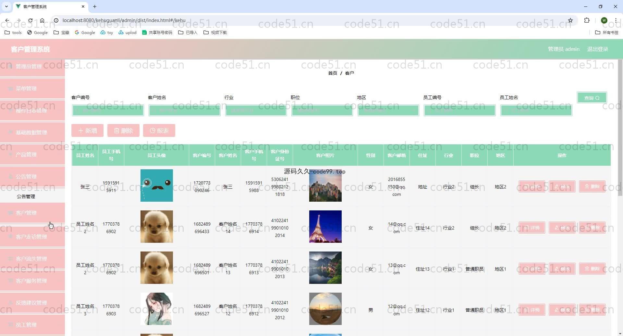Focus the 员工编号 search field

point(459,110)
